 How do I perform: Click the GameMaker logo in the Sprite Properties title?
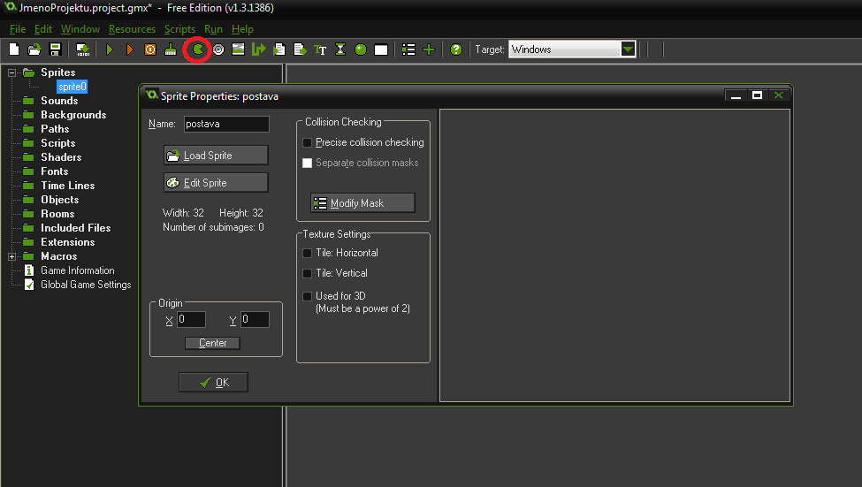click(152, 95)
